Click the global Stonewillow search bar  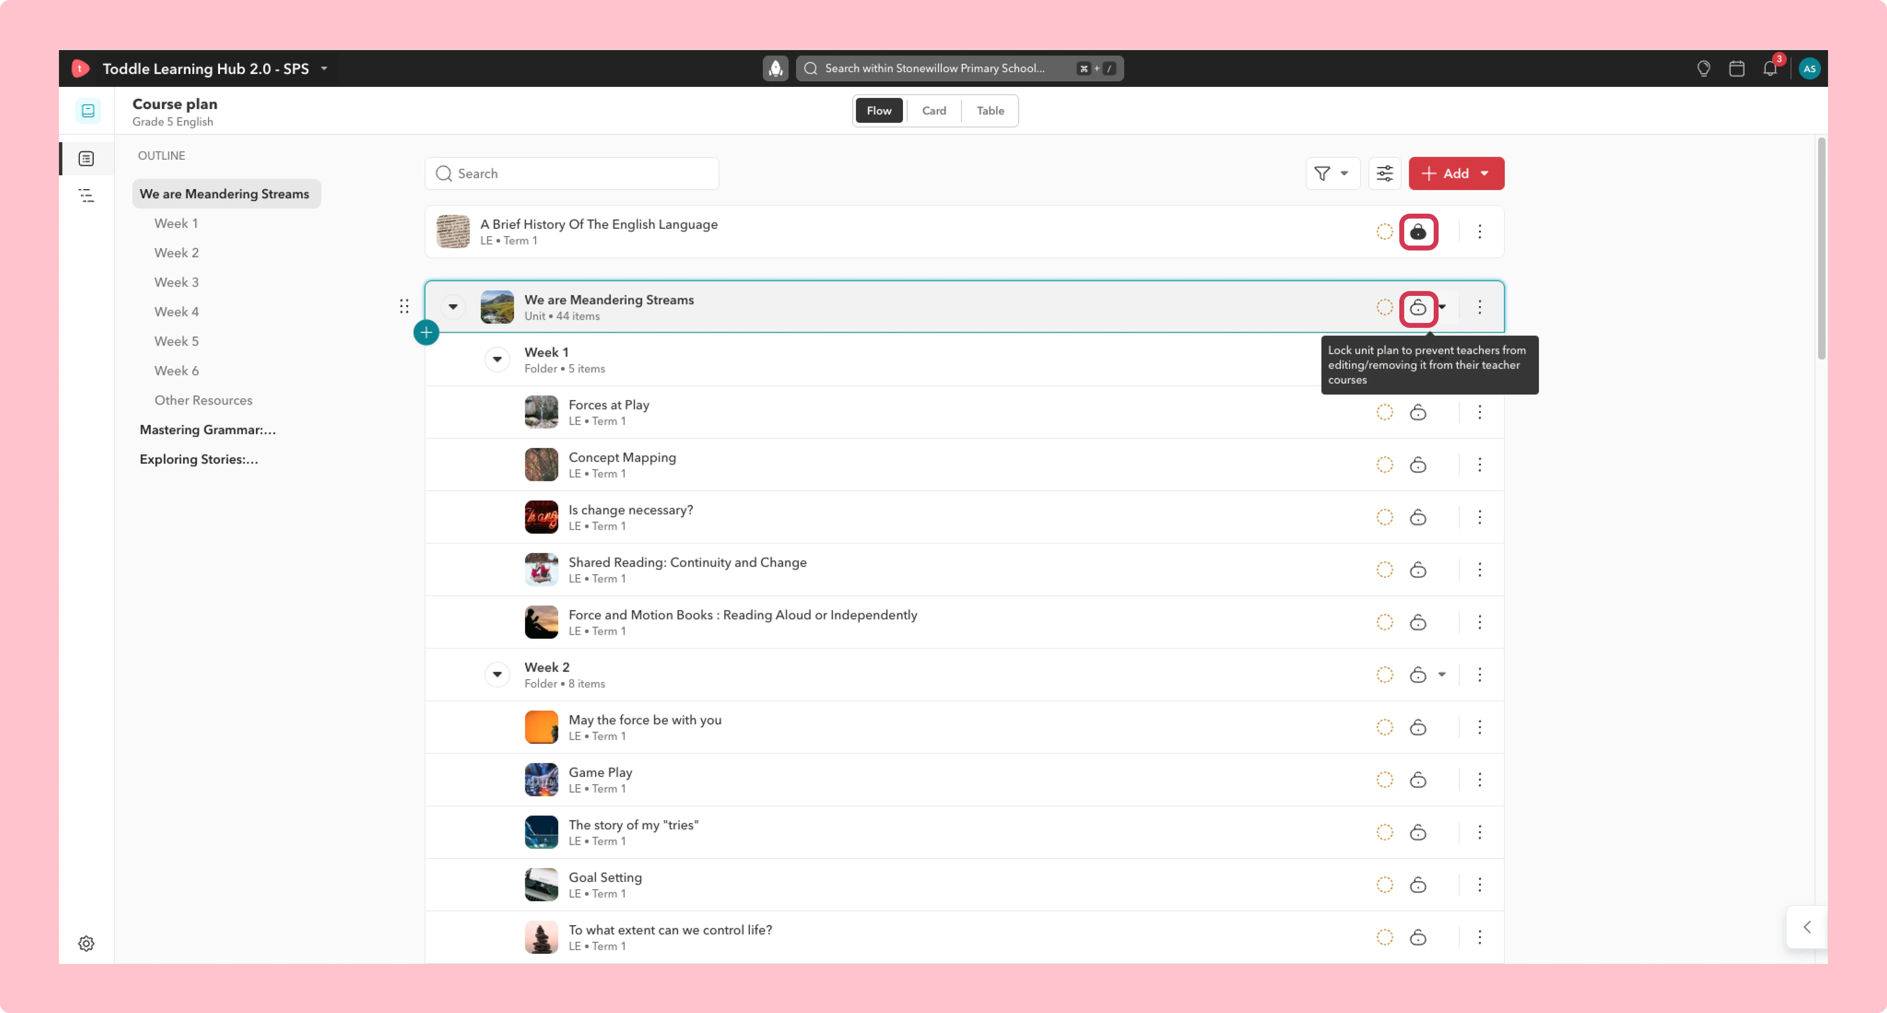959,68
